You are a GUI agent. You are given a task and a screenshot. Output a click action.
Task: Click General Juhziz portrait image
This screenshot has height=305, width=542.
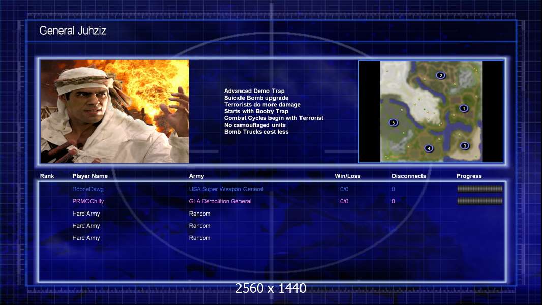pos(114,111)
